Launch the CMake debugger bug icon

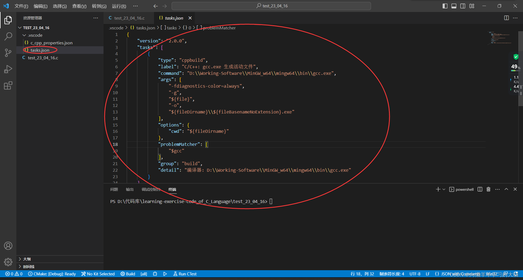coord(155,274)
